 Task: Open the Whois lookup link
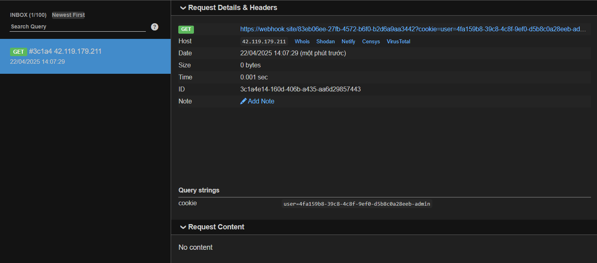(302, 41)
